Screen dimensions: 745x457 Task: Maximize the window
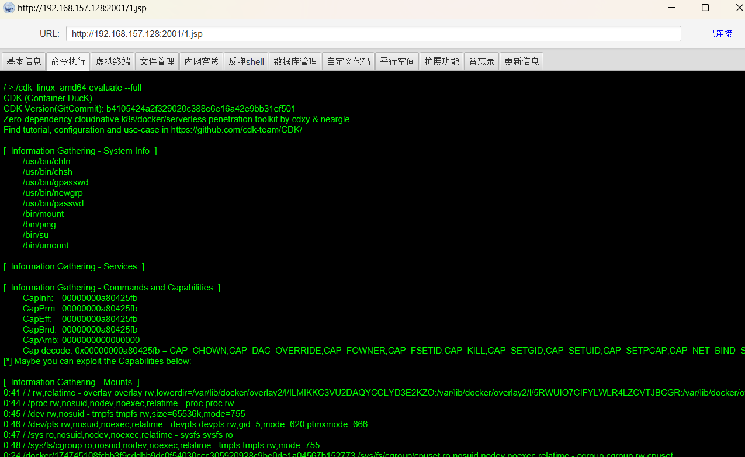pos(705,8)
